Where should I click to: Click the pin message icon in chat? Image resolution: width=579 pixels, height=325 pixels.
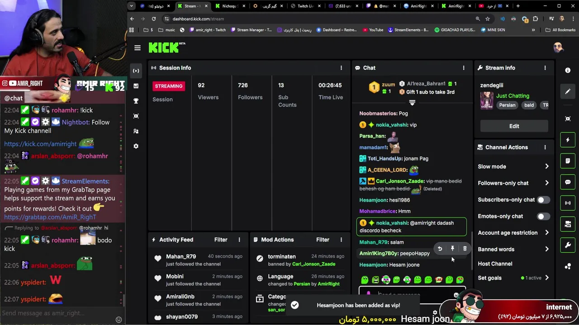(452, 249)
